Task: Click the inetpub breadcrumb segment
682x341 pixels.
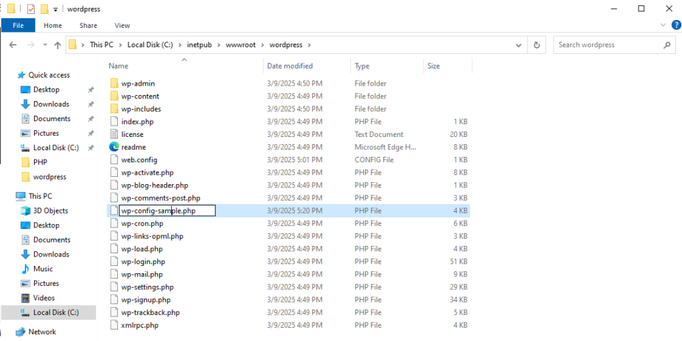Action: tap(199, 45)
